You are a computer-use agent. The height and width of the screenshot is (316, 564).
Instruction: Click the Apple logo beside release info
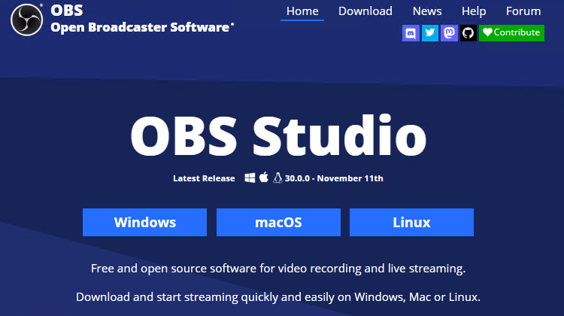[264, 178]
